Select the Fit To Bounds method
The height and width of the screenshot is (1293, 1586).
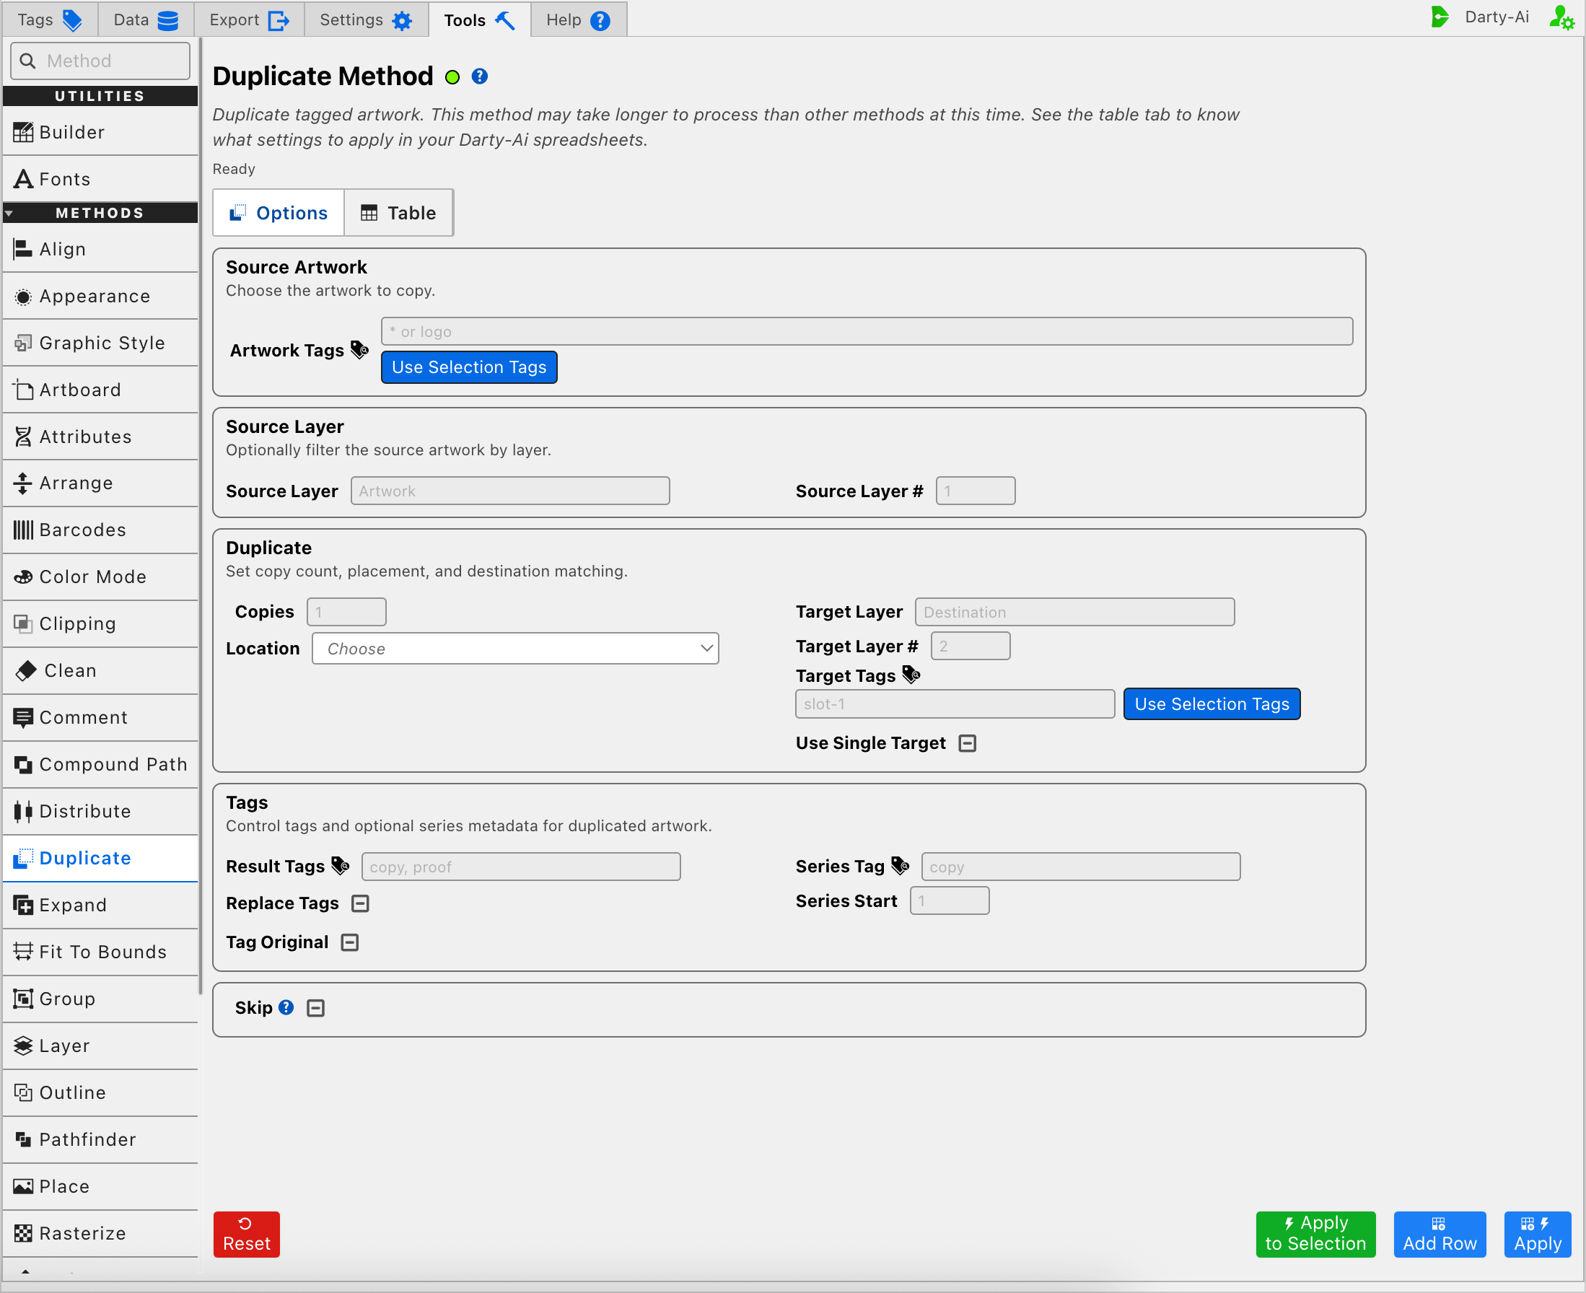(x=100, y=952)
